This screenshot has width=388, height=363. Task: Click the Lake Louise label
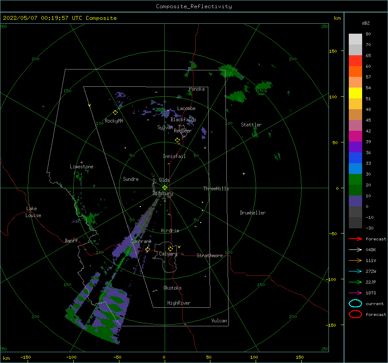pos(33,212)
